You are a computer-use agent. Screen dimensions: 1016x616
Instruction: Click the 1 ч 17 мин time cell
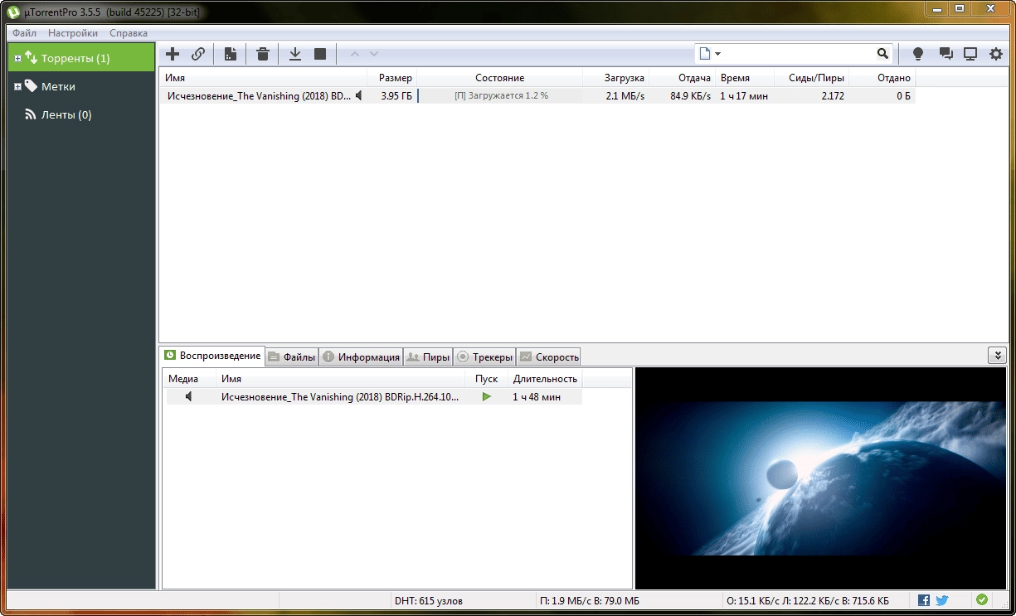(744, 96)
